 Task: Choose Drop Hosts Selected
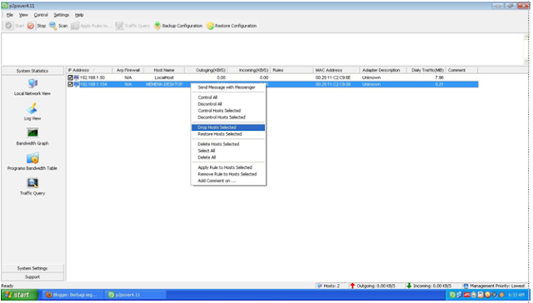click(228, 127)
